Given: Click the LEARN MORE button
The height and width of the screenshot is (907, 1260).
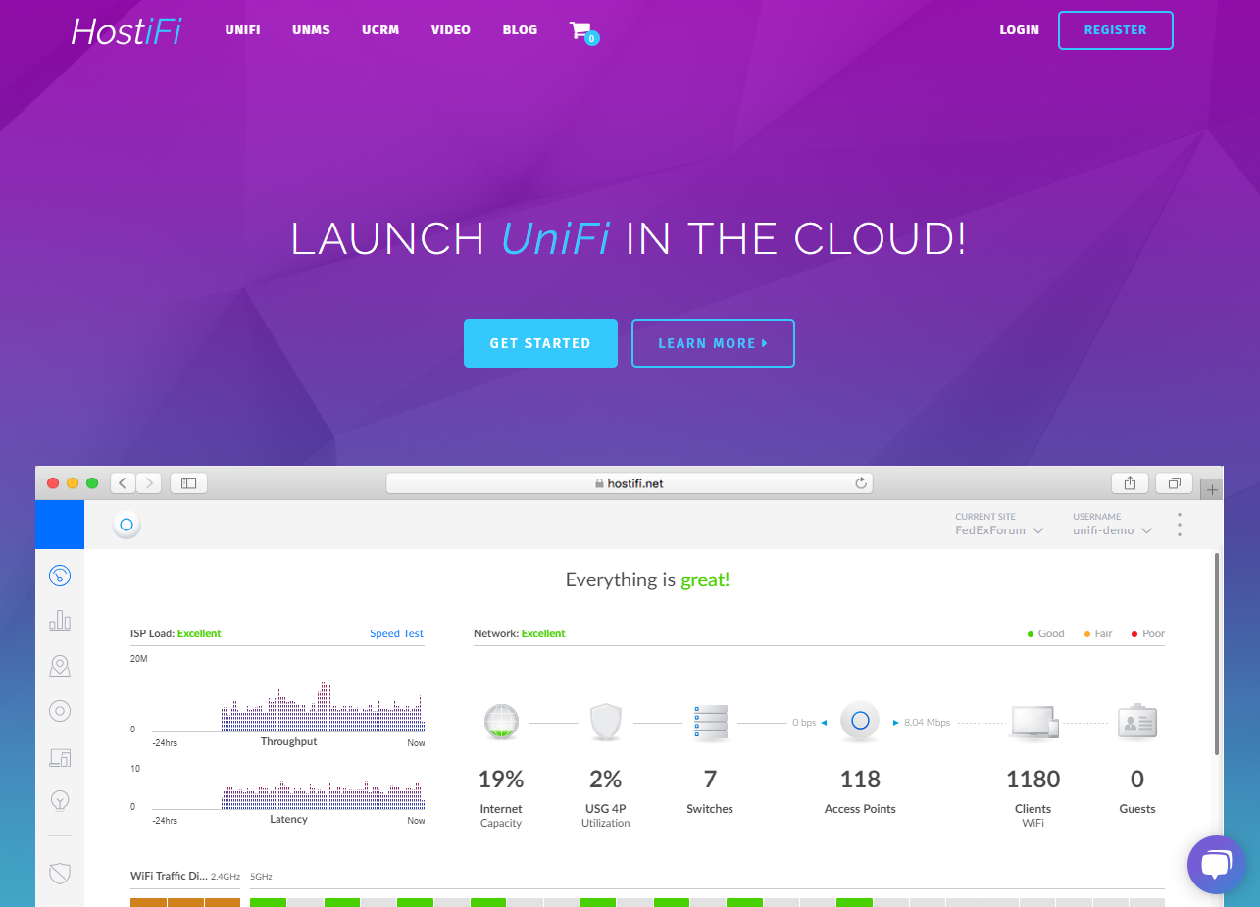Looking at the screenshot, I should (713, 343).
